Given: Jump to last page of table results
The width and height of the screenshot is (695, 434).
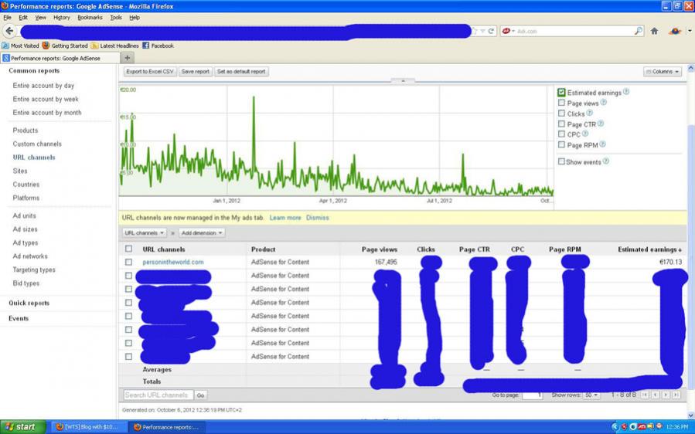Looking at the screenshot, I should pos(676,395).
